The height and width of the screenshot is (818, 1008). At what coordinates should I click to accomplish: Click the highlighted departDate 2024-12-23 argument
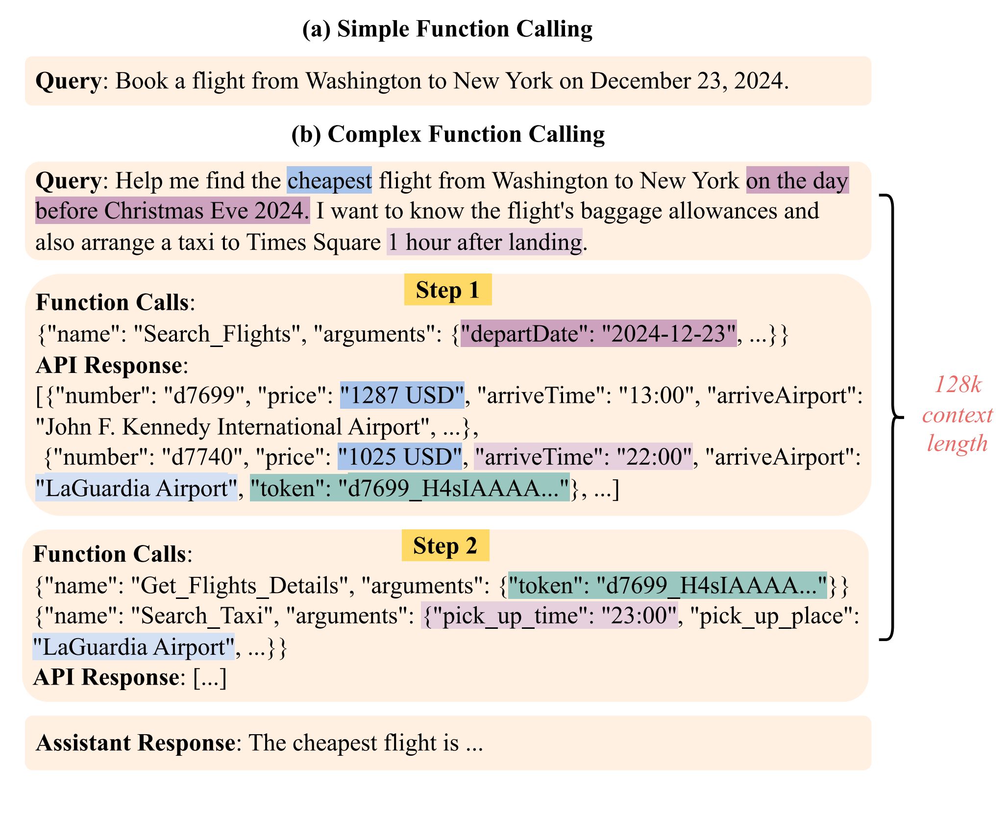point(598,334)
